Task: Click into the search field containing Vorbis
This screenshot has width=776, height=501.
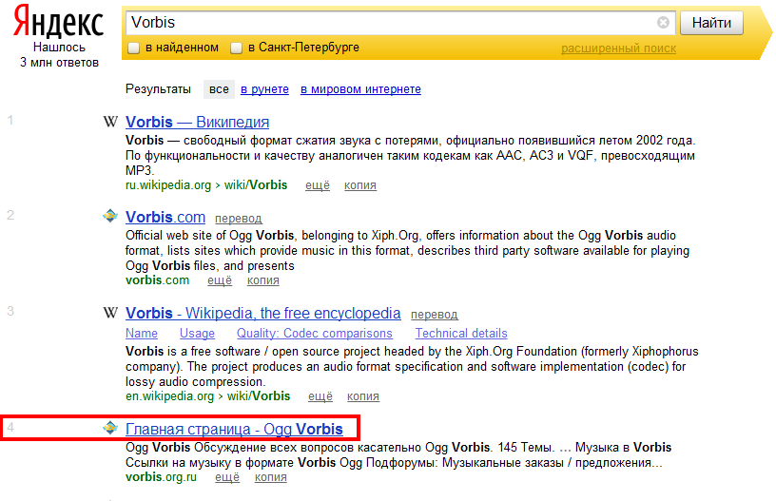Action: pyautogui.click(x=390, y=22)
